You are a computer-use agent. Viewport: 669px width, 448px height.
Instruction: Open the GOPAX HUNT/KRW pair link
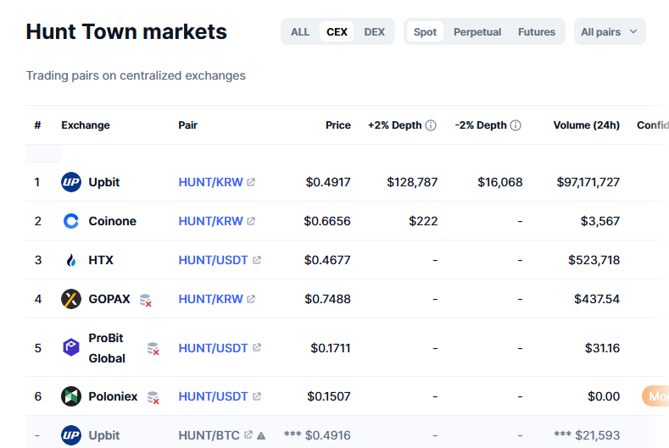[x=211, y=299]
